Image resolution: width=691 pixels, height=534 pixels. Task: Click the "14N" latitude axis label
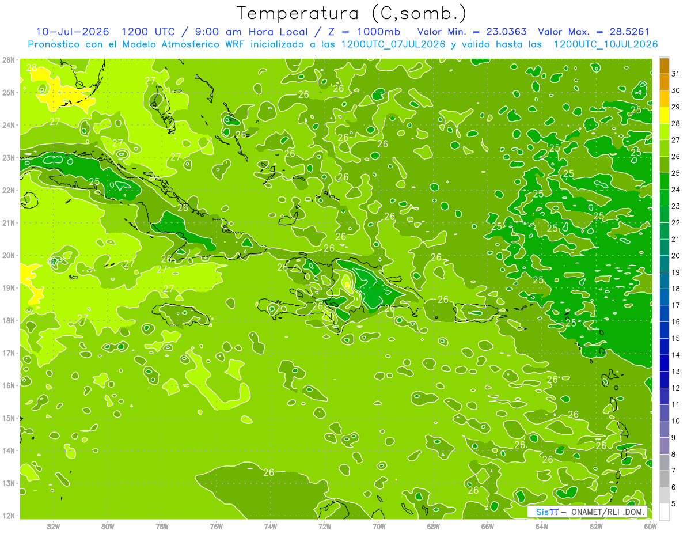click(x=8, y=450)
